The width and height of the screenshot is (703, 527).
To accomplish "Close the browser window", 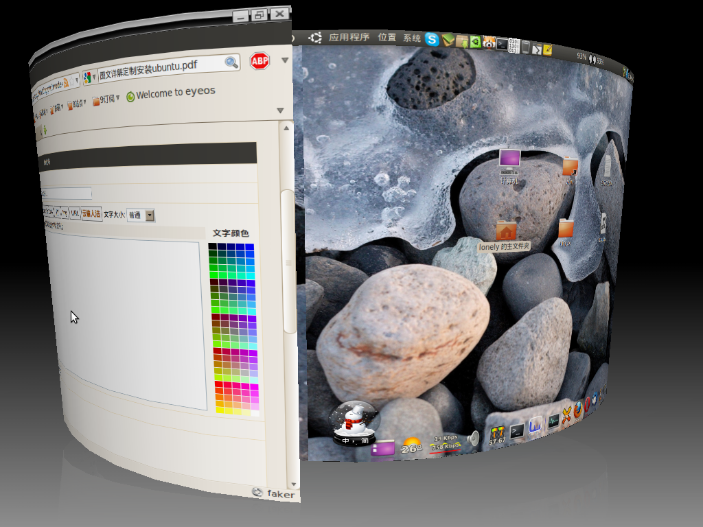I will (279, 14).
